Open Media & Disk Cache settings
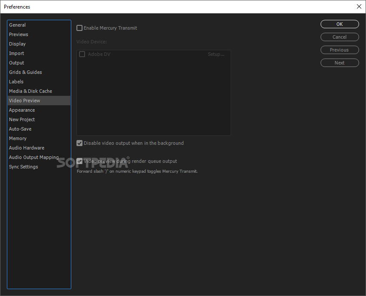 click(39, 91)
